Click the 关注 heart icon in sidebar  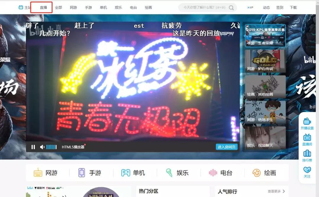pos(307,170)
